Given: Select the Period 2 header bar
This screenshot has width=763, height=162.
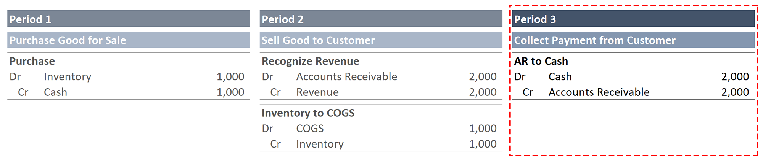Looking at the screenshot, I should [x=381, y=19].
